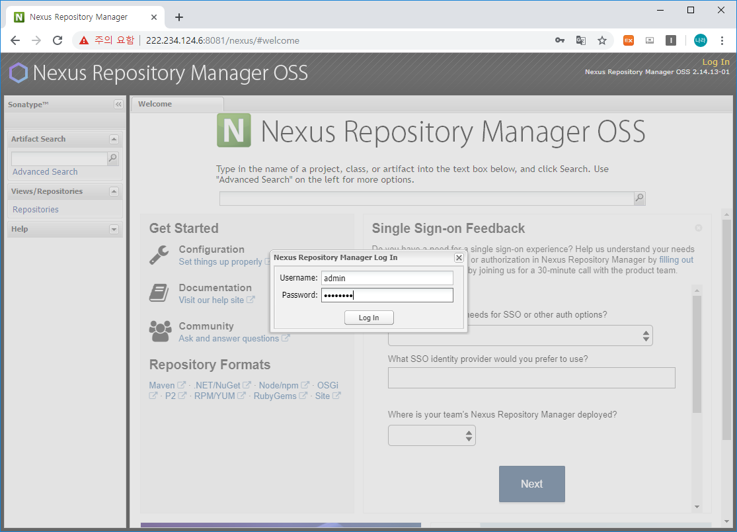737x532 pixels.
Task: Click the main welcome search magnifier
Action: pyautogui.click(x=639, y=199)
